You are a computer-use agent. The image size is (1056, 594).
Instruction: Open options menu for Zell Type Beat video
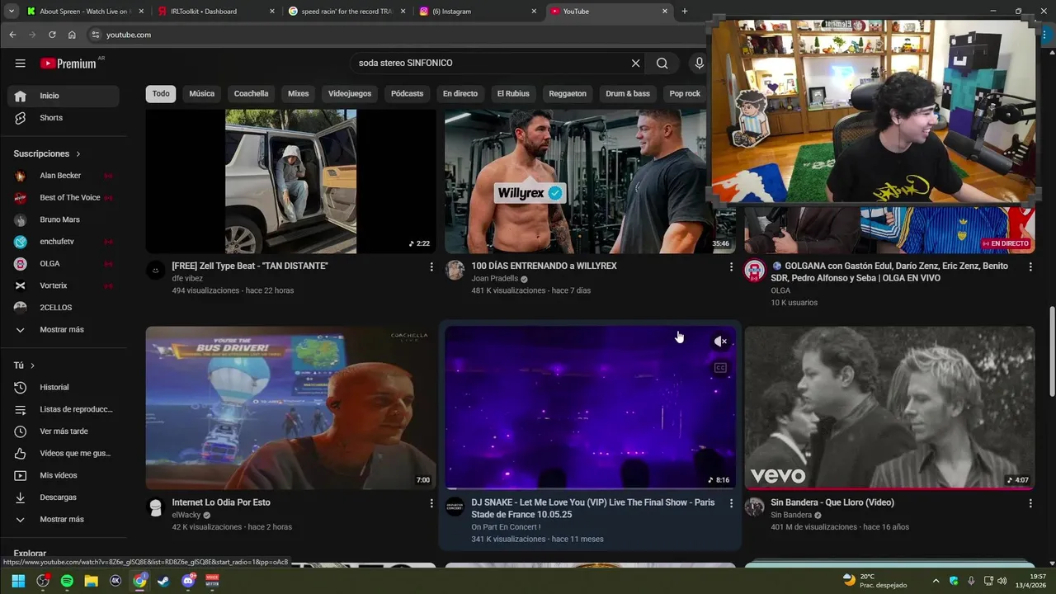click(431, 266)
